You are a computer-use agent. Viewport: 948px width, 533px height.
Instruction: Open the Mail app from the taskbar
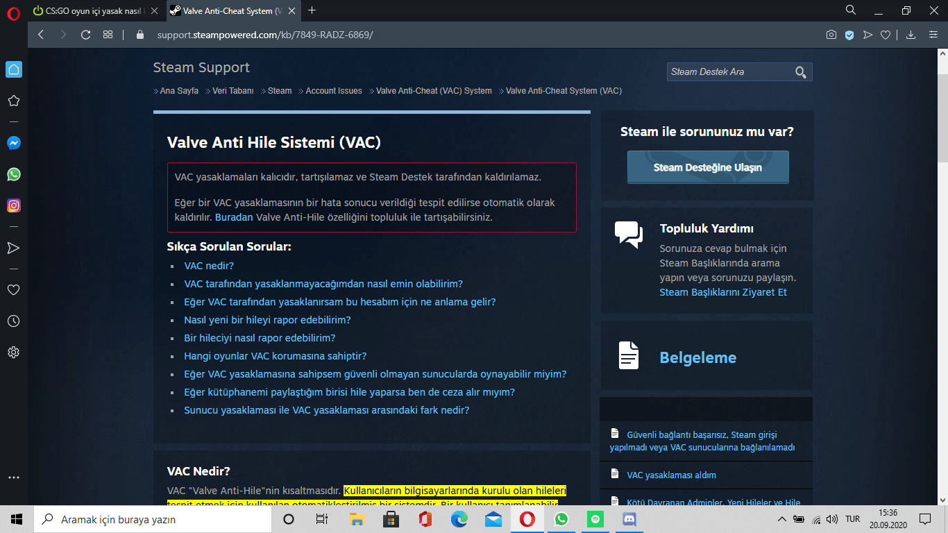[x=493, y=519]
